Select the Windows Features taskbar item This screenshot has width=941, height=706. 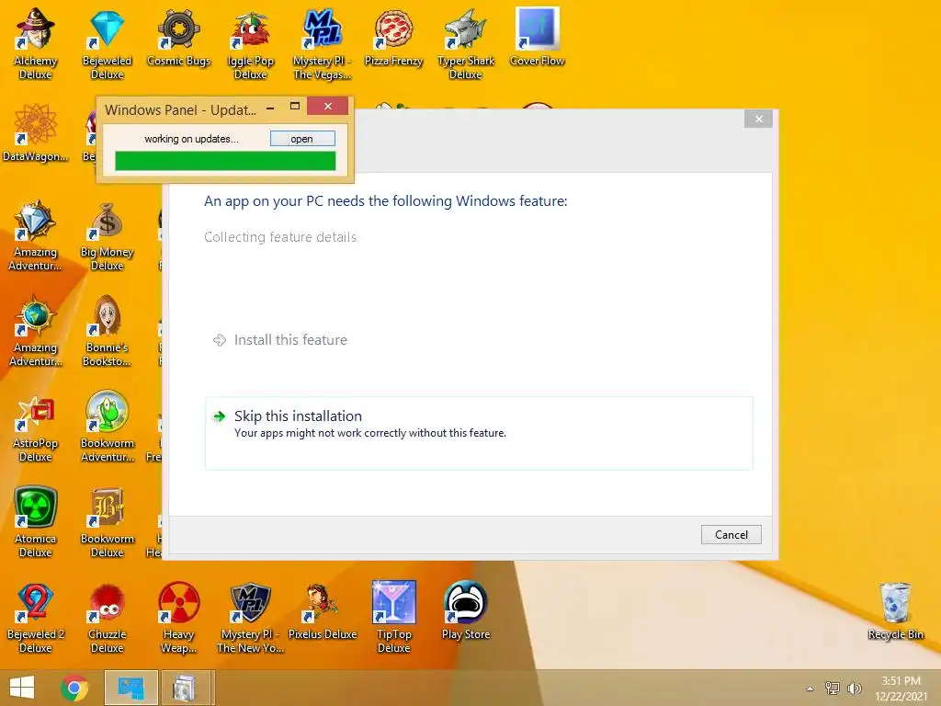coord(187,688)
